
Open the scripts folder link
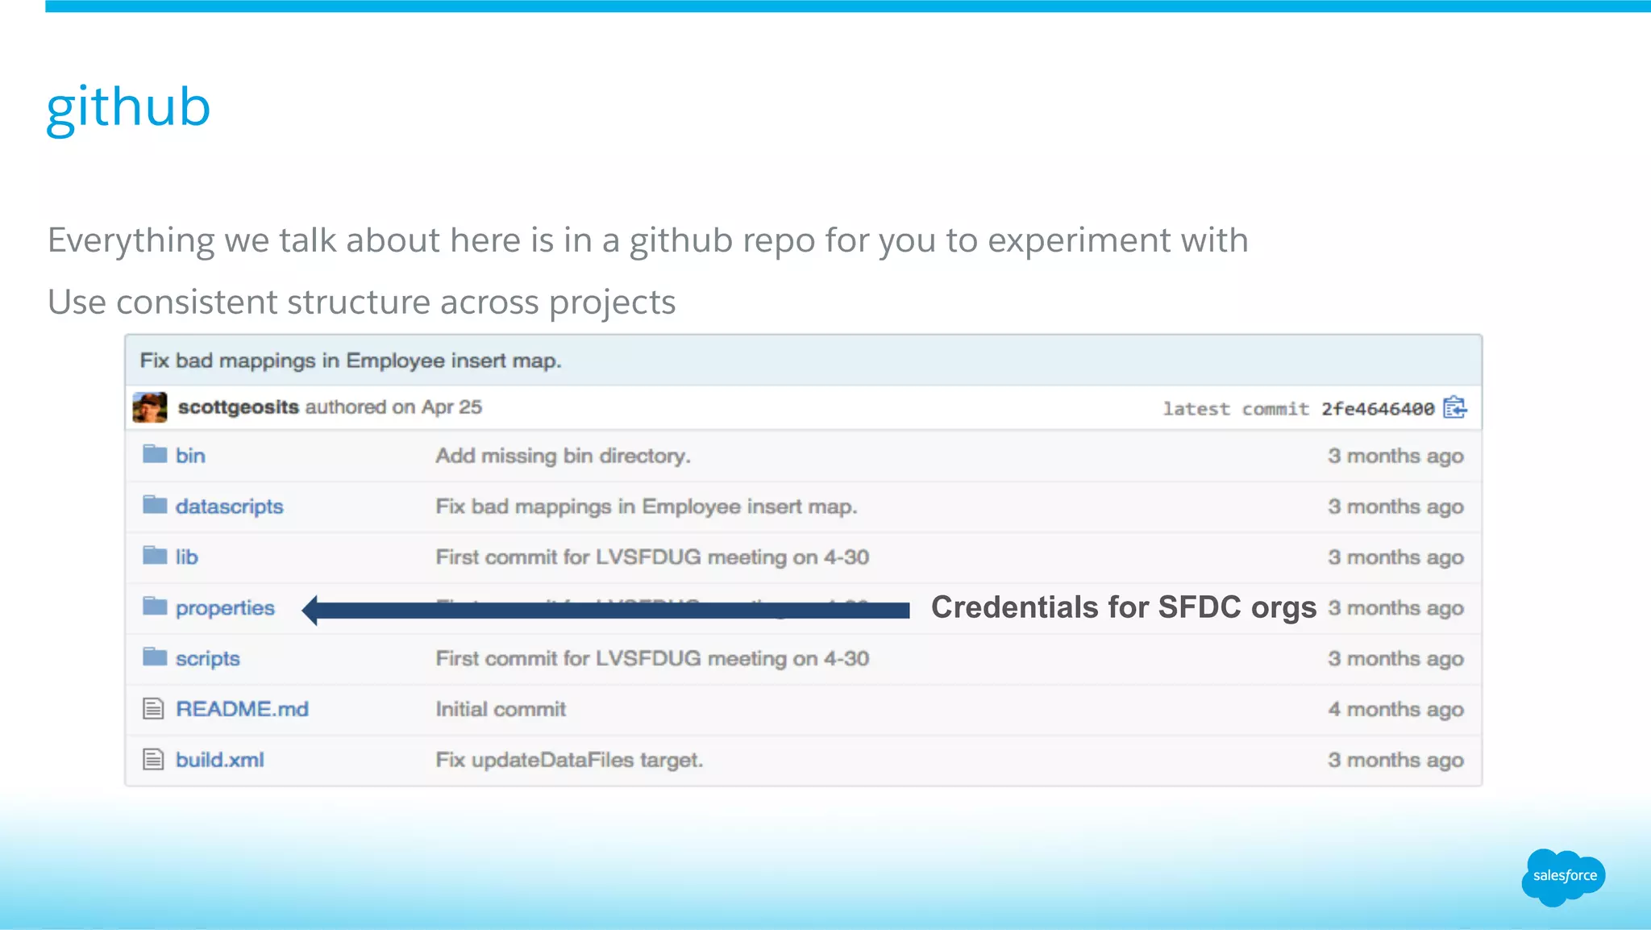[208, 659]
